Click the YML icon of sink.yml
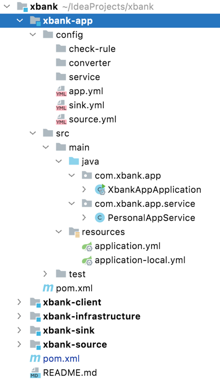The image size is (220, 381). 61,105
